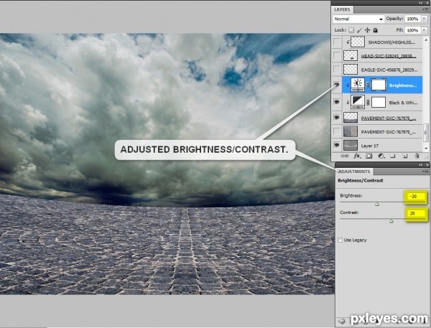
Task: Hide the Brightness/Contrast layer eye
Action: click(x=336, y=85)
